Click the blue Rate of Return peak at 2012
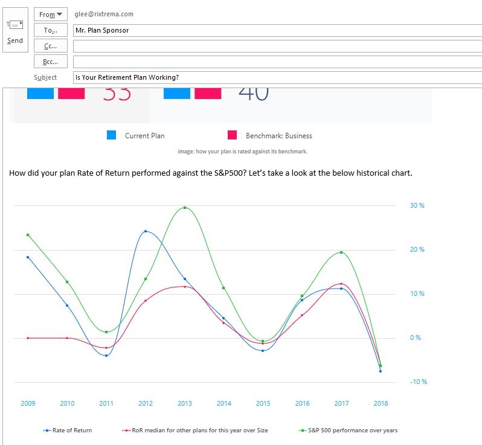 (x=146, y=231)
